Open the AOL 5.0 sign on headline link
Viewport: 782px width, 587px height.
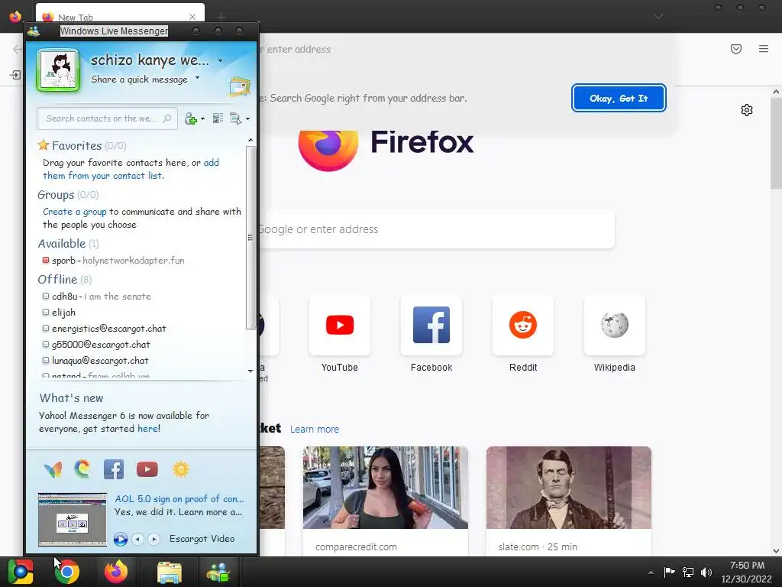pos(179,499)
